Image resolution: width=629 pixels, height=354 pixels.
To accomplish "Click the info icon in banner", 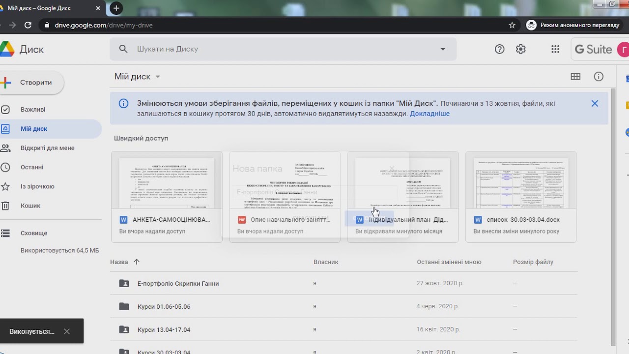I will [x=123, y=103].
